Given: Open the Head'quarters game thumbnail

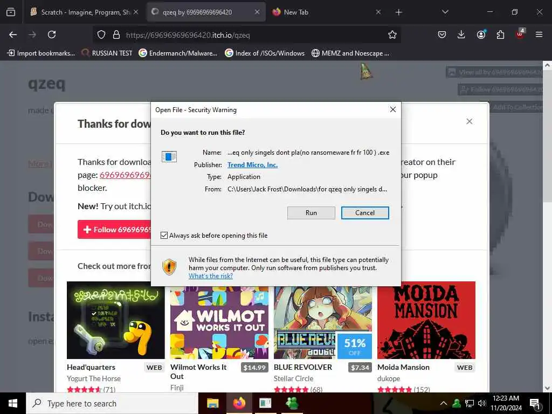Looking at the screenshot, I should click(116, 320).
